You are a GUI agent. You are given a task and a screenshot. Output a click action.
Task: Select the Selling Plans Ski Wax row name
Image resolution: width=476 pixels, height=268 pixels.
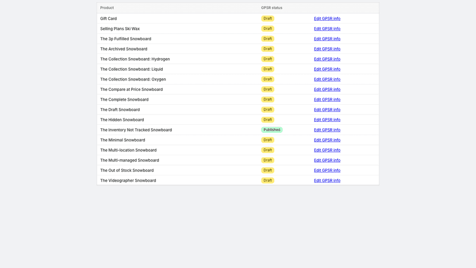click(120, 29)
